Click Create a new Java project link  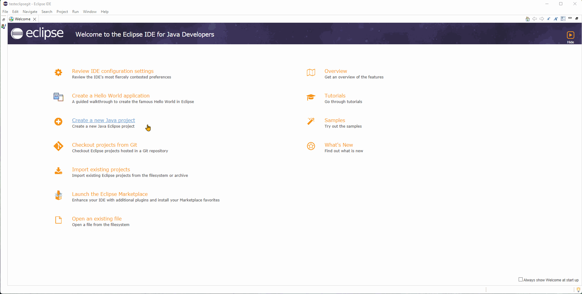(103, 120)
